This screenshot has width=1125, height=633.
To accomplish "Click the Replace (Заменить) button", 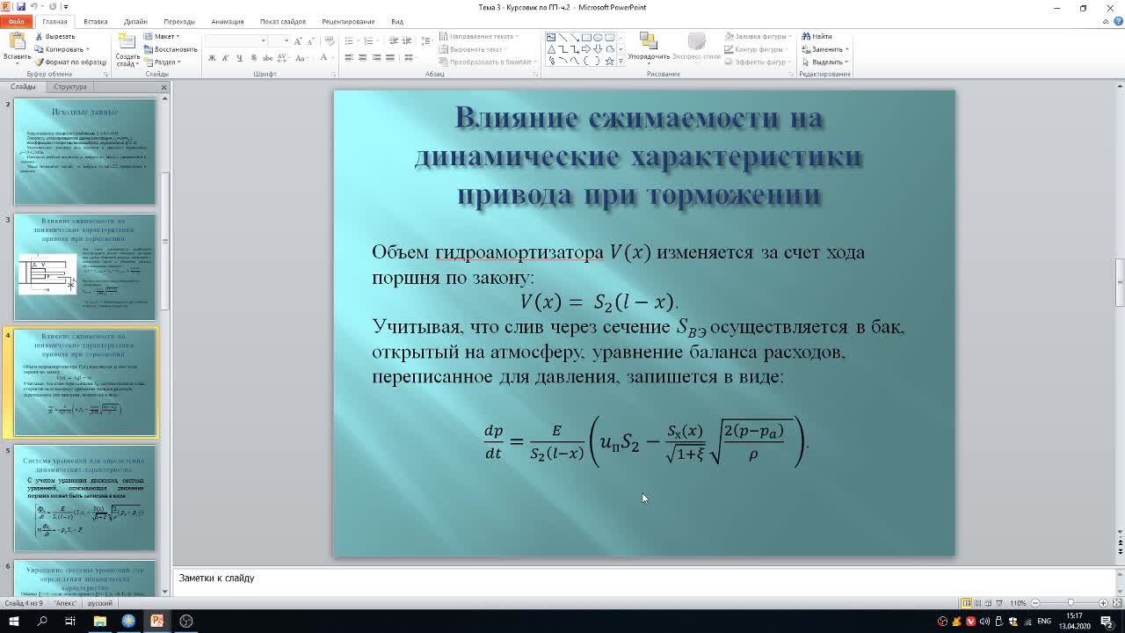I will click(x=824, y=49).
